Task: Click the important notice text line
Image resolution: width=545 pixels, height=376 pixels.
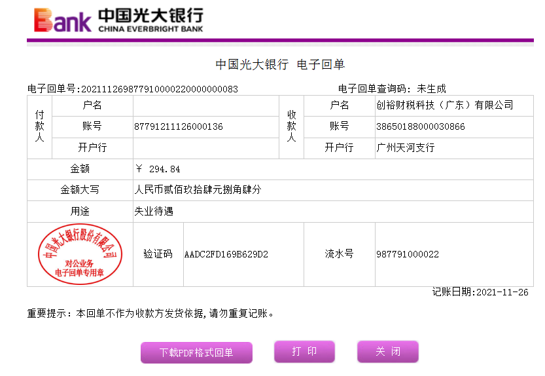Action: point(150,314)
